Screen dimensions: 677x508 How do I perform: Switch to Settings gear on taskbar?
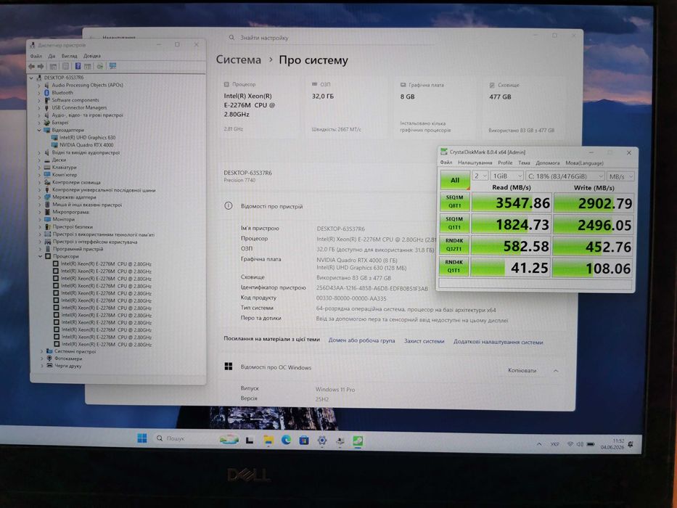pos(322,441)
